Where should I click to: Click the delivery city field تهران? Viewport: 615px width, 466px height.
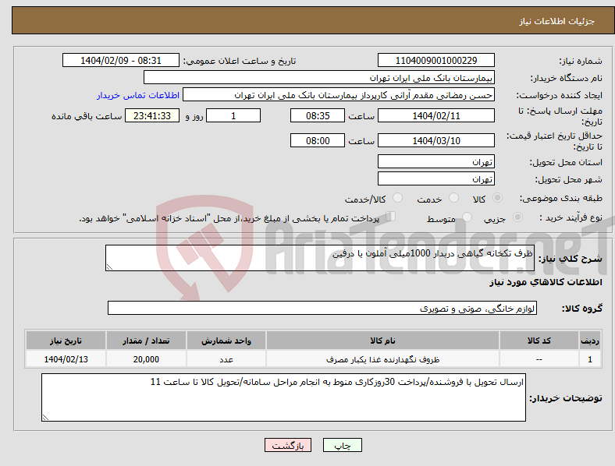[x=435, y=178]
